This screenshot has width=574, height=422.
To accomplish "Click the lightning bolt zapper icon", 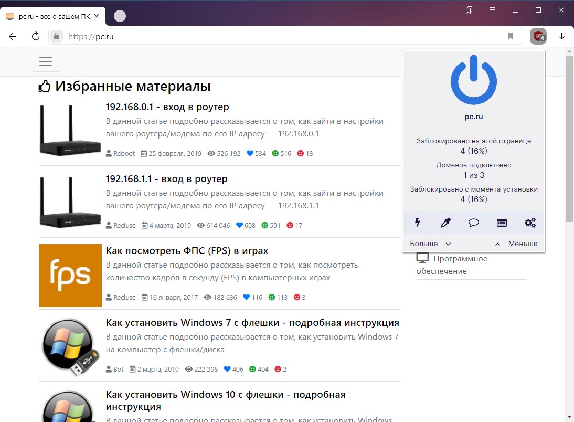I will pos(418,223).
